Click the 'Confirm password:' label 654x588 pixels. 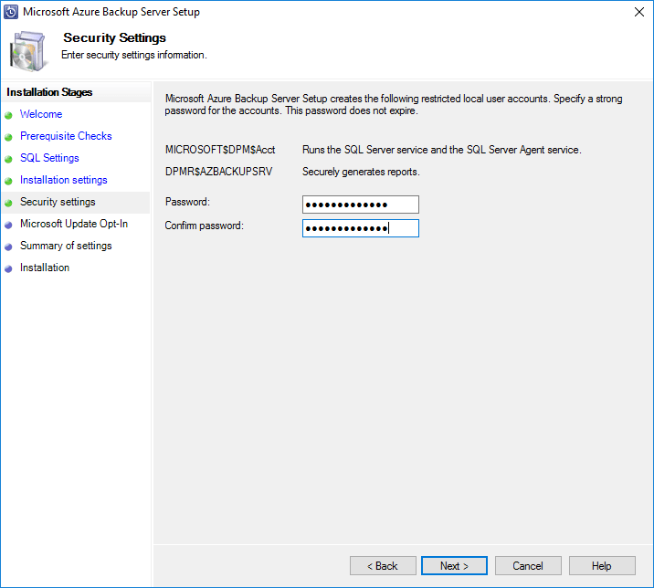(204, 226)
